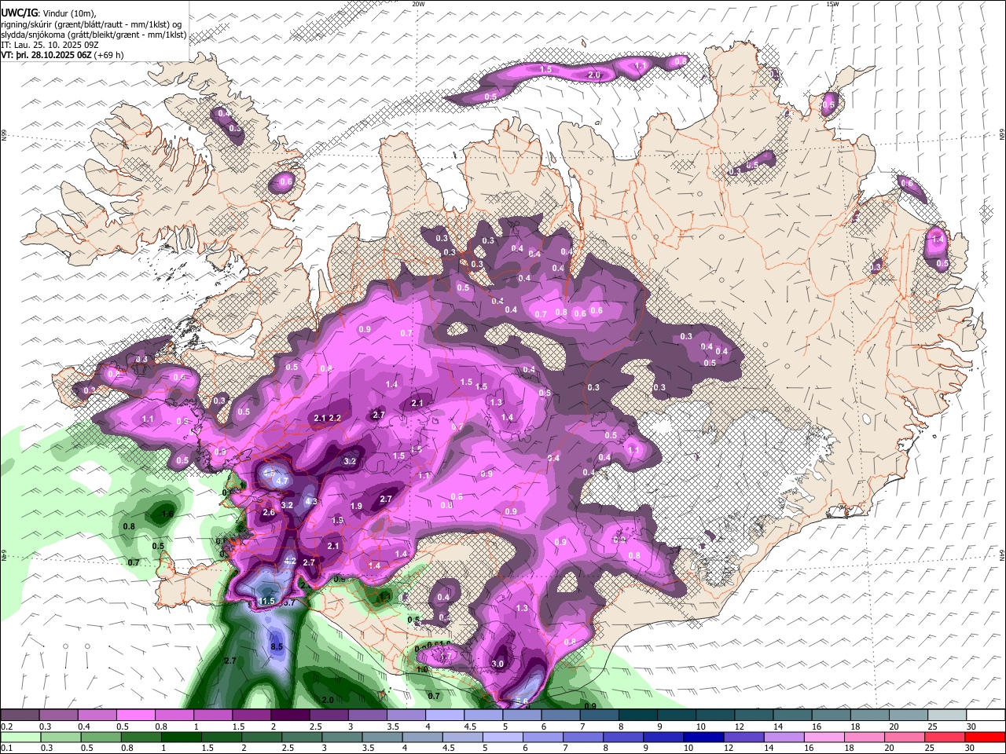Click the medium green 0.5–0.8 rain legend swatch
Image resolution: width=1006 pixels, height=754 pixels.
coord(101,737)
